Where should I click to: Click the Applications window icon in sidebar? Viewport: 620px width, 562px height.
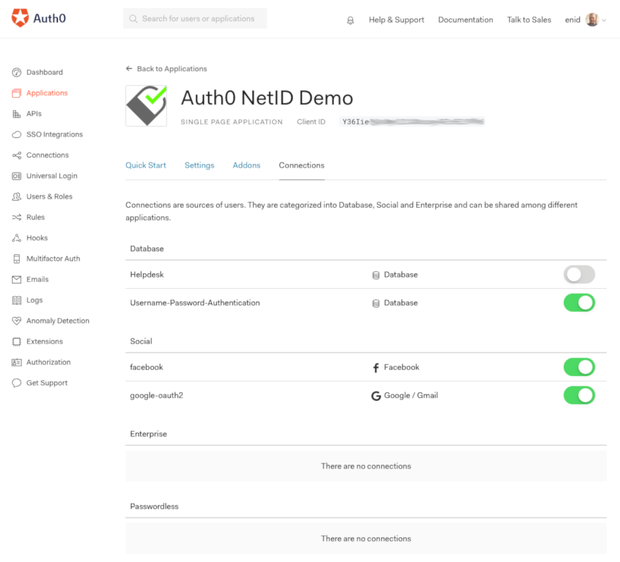point(17,93)
